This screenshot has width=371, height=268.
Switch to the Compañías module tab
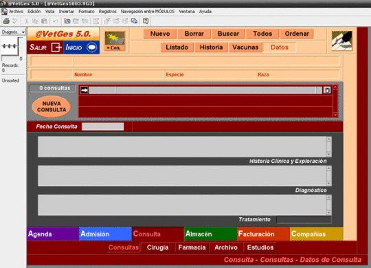(316, 234)
